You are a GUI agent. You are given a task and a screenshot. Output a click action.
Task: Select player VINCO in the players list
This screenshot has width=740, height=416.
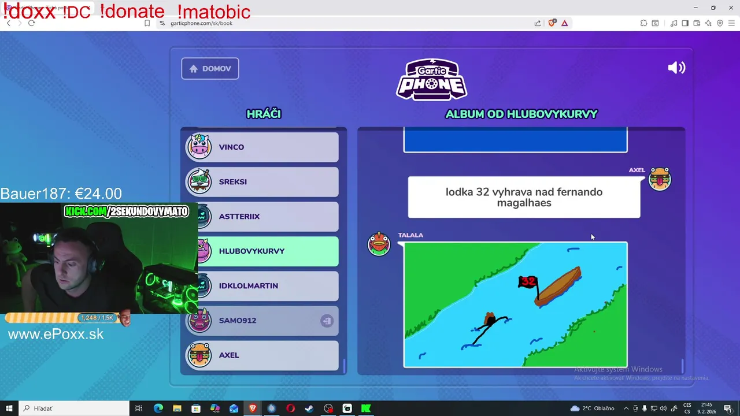[x=262, y=147]
